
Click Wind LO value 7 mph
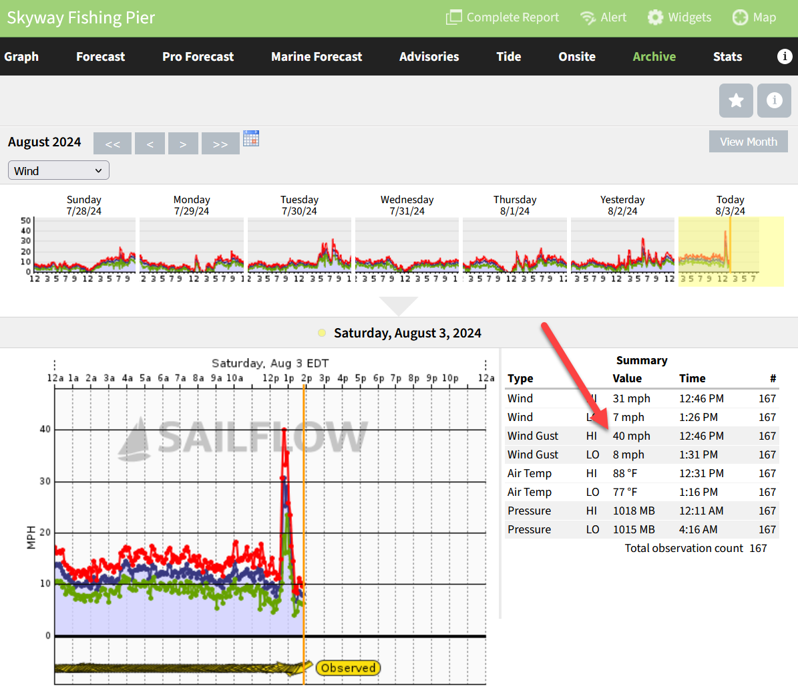(628, 418)
